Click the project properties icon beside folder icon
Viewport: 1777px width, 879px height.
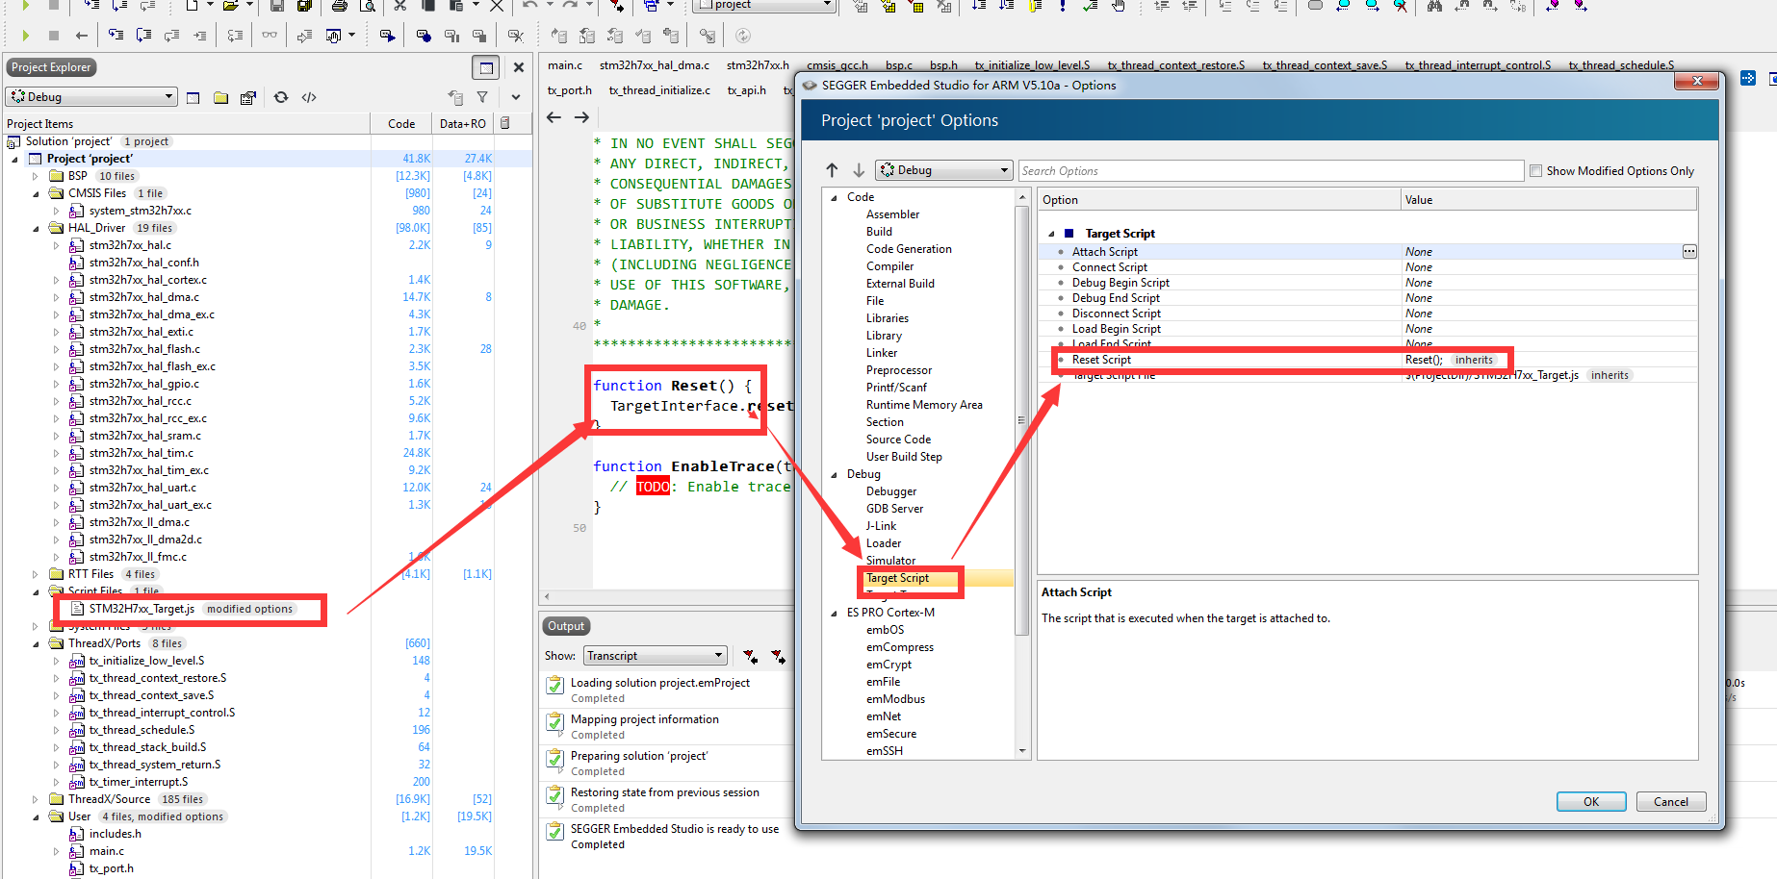[248, 97]
